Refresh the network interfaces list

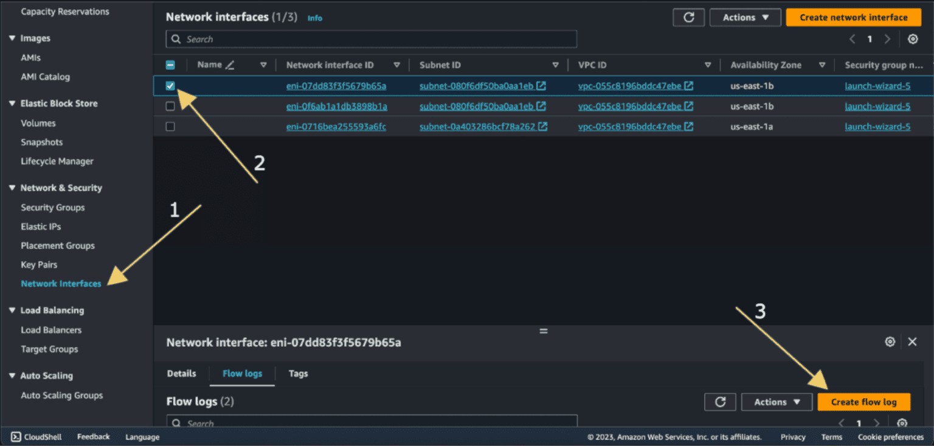688,18
